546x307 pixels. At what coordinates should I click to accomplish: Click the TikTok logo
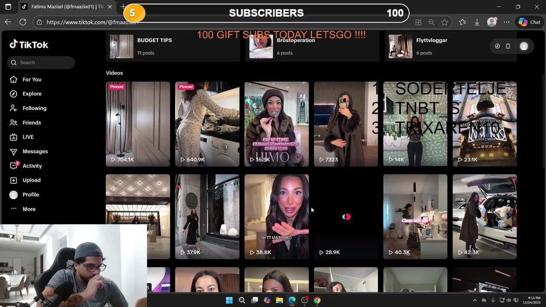click(x=29, y=44)
